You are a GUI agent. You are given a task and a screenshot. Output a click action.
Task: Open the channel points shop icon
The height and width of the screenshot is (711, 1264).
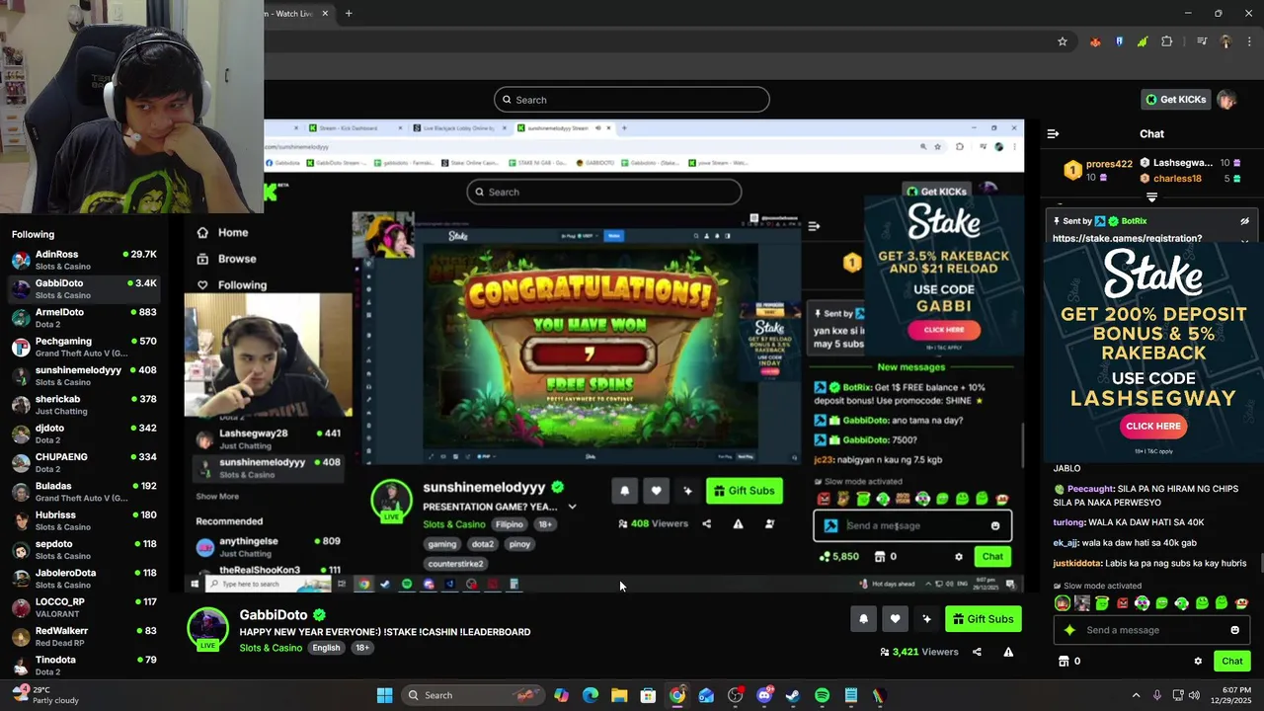click(x=1064, y=661)
